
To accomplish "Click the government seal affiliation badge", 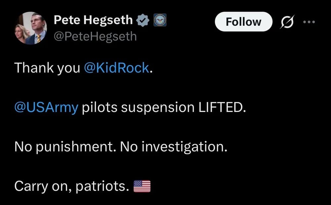I will [x=160, y=21].
